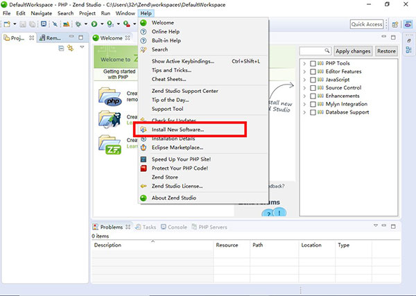Switch to the Console tab
Image resolution: width=416 pixels, height=296 pixels.
177,227
